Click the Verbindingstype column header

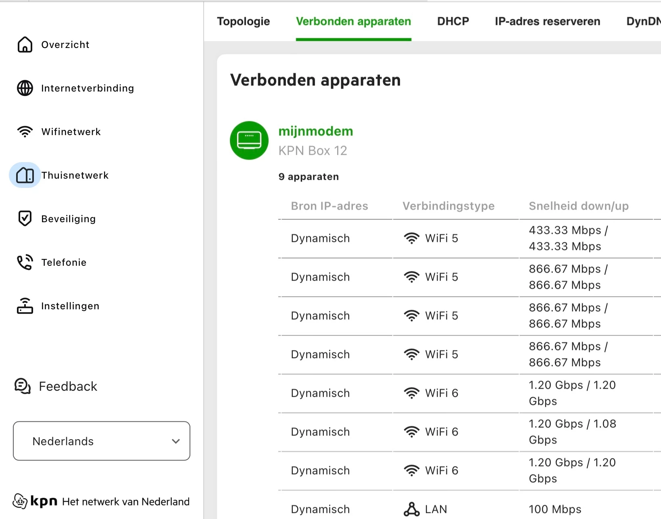pyautogui.click(x=448, y=206)
